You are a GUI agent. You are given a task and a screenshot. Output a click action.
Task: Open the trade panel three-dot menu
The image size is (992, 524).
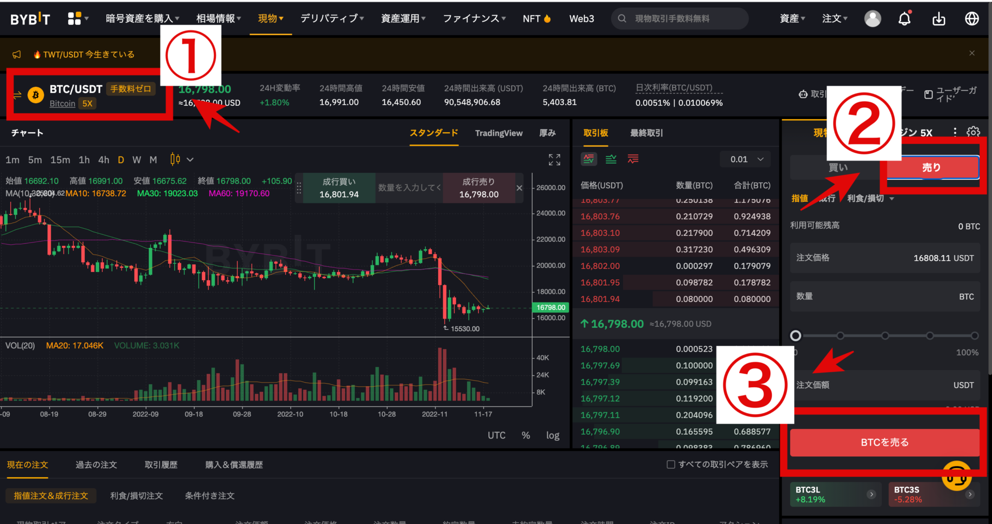coord(955,132)
